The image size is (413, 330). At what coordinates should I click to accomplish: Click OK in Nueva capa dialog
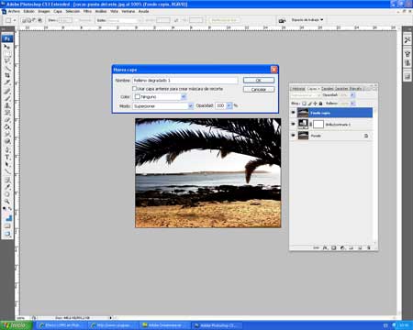(x=259, y=80)
